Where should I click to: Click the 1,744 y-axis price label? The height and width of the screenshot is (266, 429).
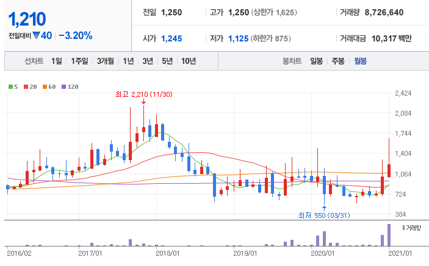point(403,133)
